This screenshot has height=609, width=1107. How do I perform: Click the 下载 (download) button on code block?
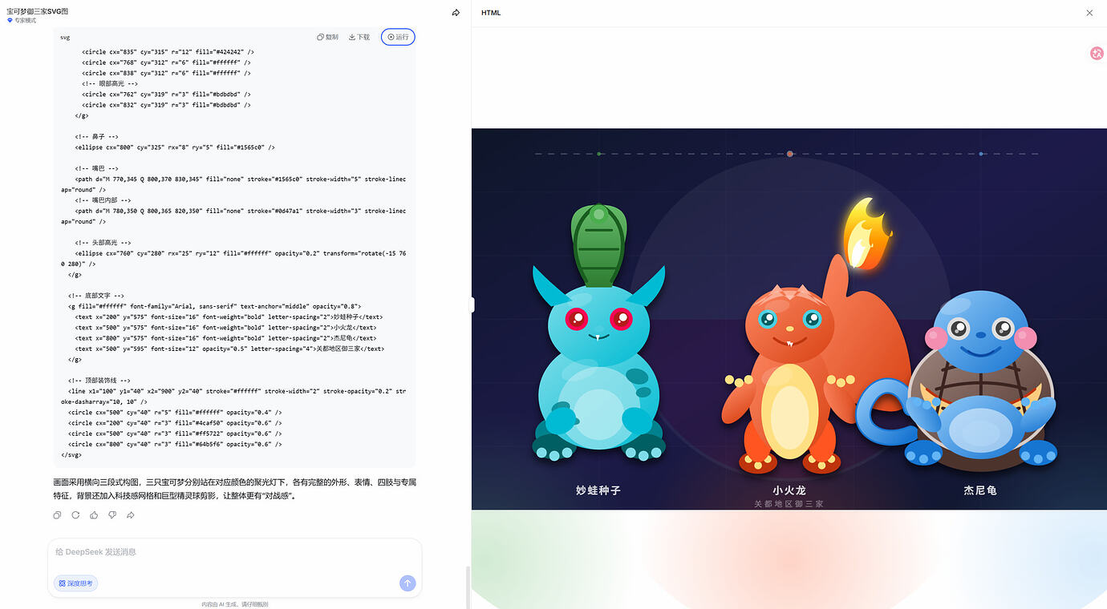click(359, 37)
